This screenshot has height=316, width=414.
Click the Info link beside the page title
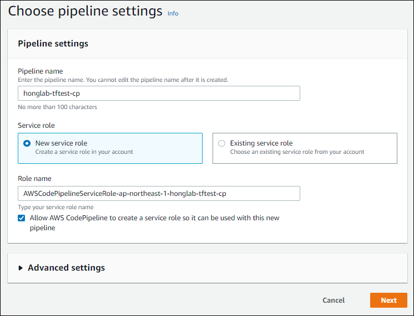coord(173,13)
